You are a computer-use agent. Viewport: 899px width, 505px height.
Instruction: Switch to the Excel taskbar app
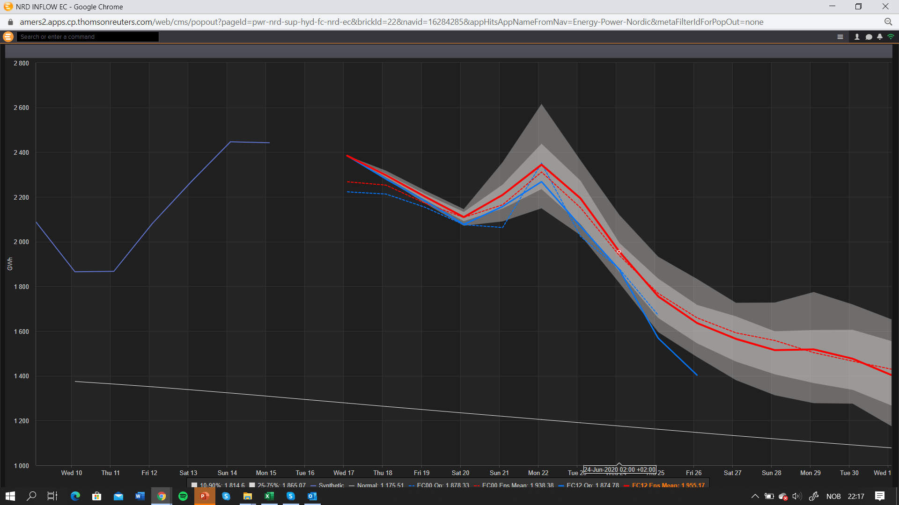point(269,496)
